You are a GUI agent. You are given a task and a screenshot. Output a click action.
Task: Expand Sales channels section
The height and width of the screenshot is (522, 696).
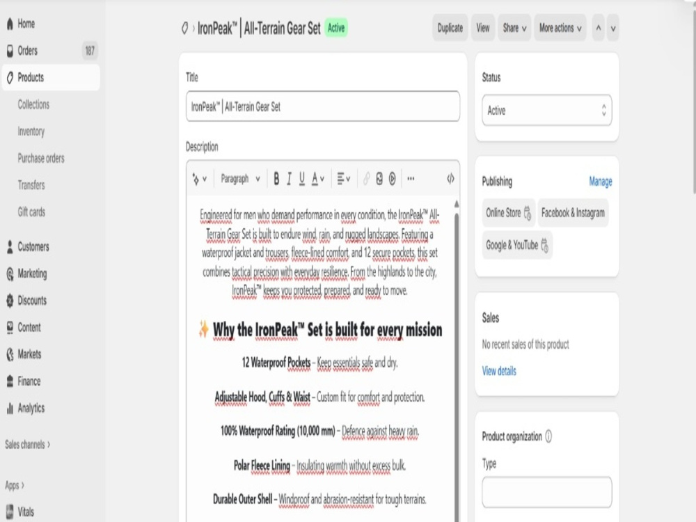(28, 444)
